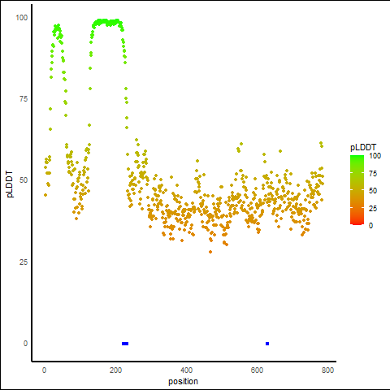
Task: Click the first data point near position 0
Action: 45,195
